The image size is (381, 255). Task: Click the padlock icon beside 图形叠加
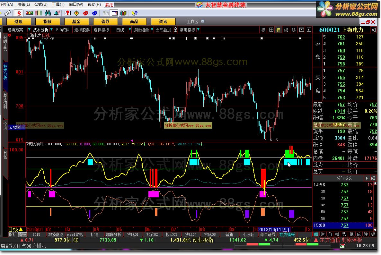coord(175,30)
